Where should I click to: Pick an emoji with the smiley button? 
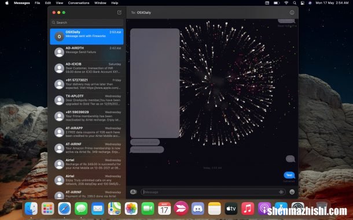pos(292,192)
